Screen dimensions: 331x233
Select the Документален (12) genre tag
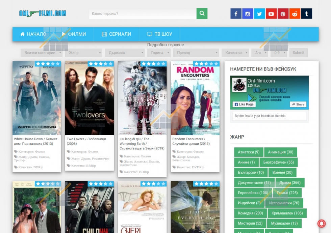click(254, 183)
